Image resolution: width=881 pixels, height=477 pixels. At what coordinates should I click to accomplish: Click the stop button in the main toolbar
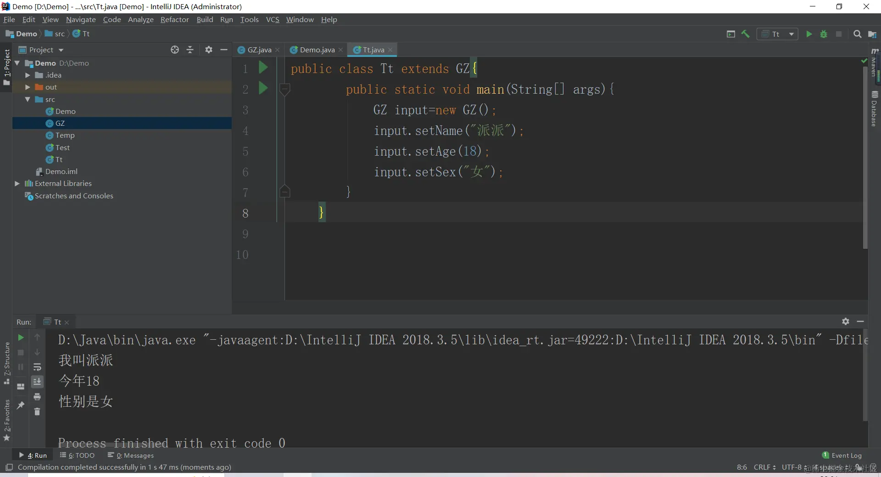(x=839, y=34)
